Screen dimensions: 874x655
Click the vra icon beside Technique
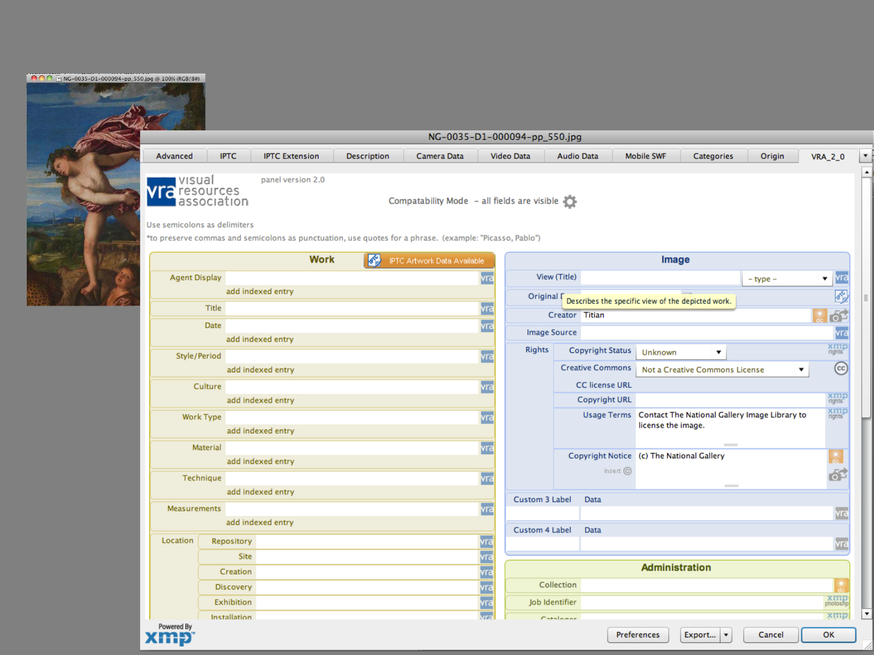click(487, 479)
